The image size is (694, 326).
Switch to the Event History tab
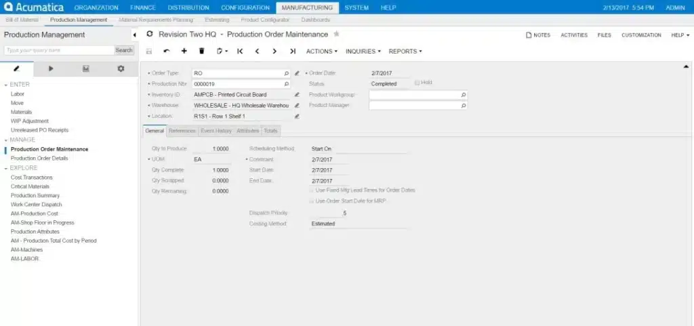216,131
